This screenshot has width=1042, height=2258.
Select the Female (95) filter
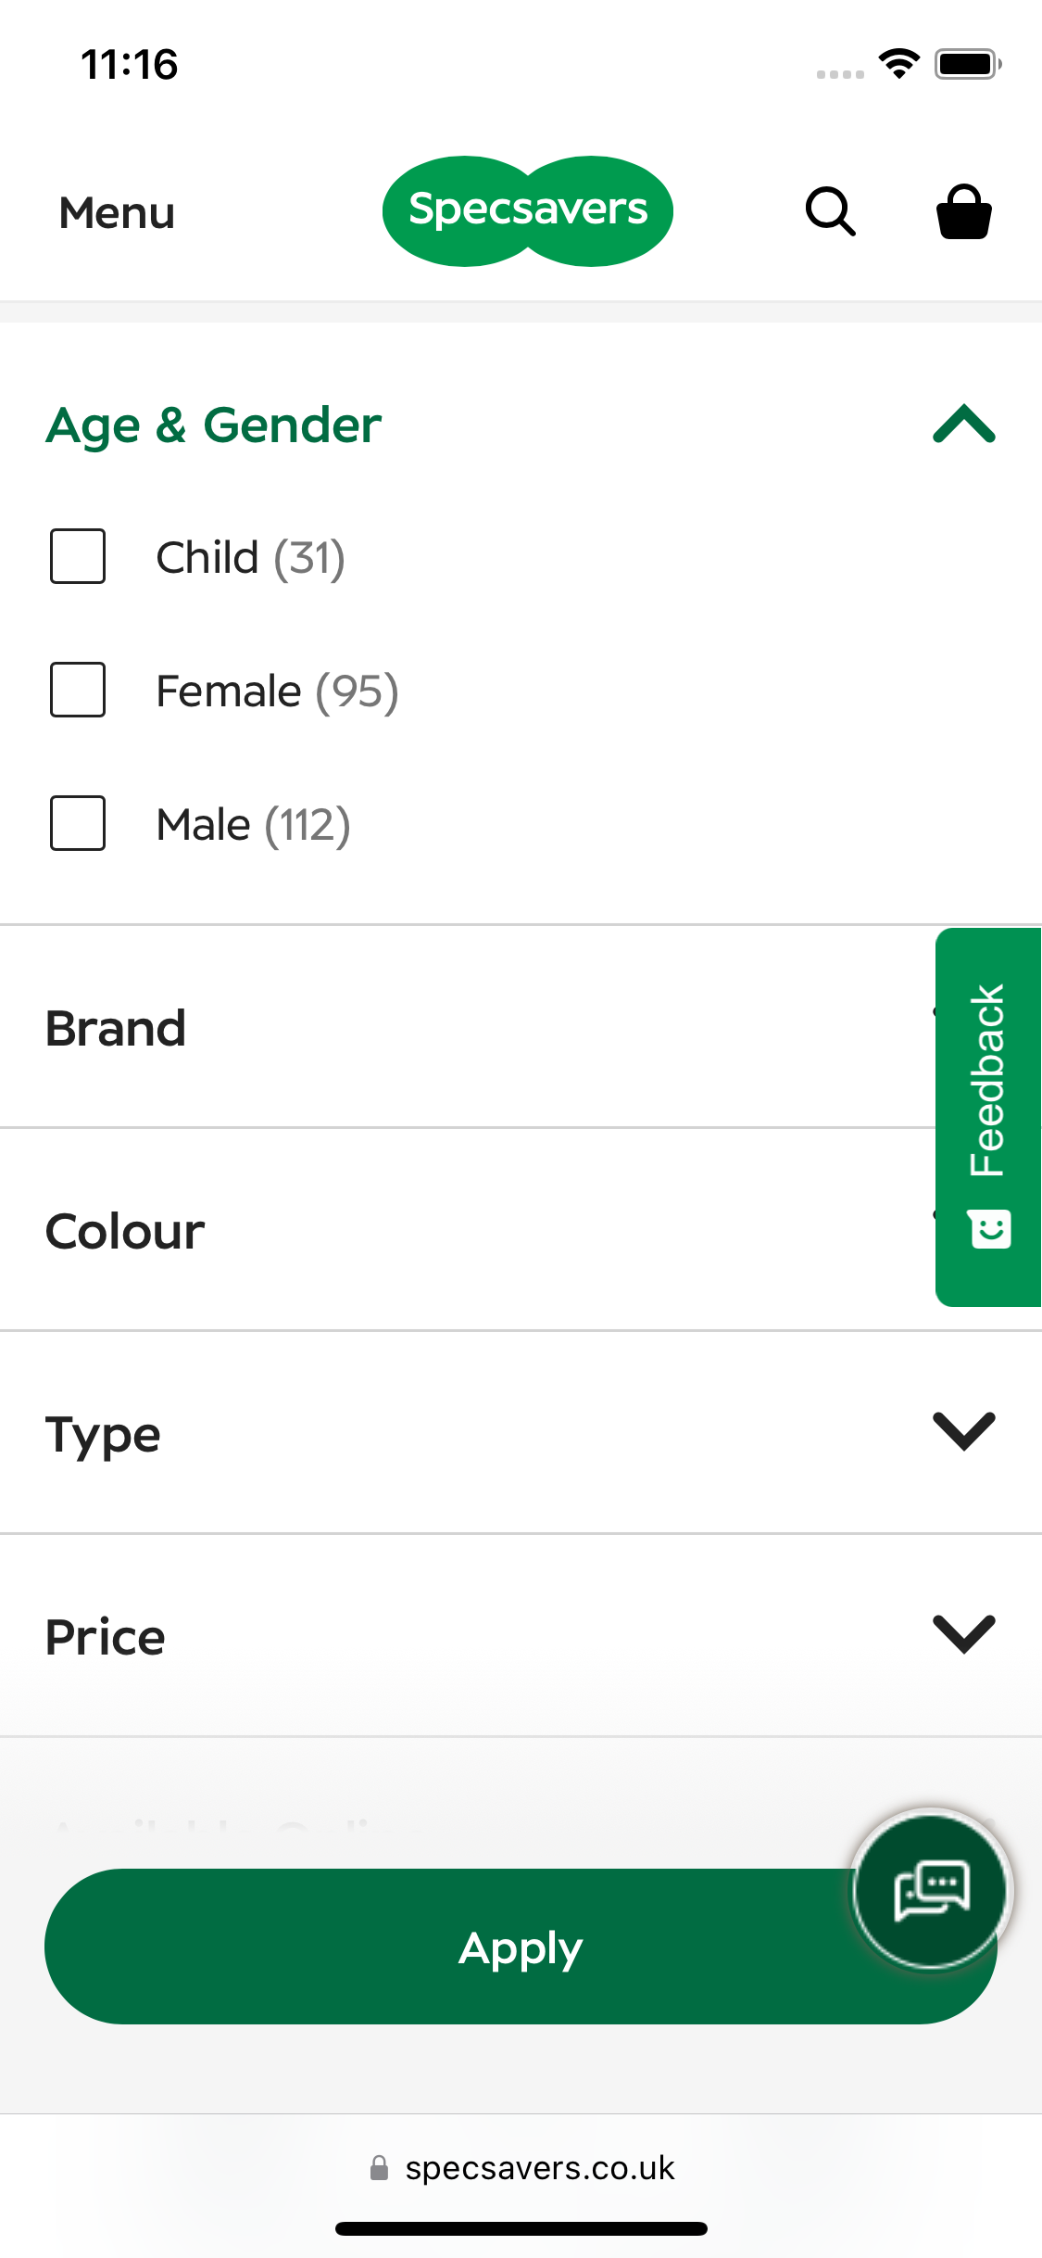tap(77, 690)
